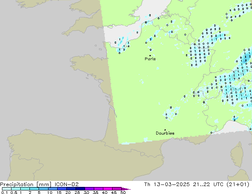Click the legend value label '0.1'
The width and height of the screenshot is (252, 194).
coord(4,192)
